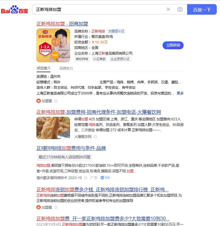The width and height of the screenshot is (220, 226).
Task: Open the 正新鸡排 ad image with spokesperson
Action: click(x=53, y=45)
